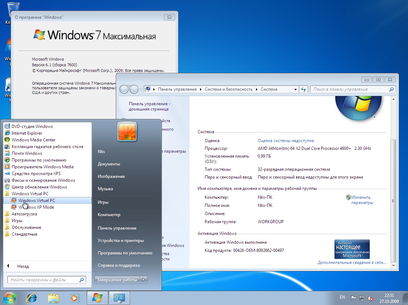Open Игры from the Start menu right pane
Viewport: 408px width, 305px height.
pos(103,202)
